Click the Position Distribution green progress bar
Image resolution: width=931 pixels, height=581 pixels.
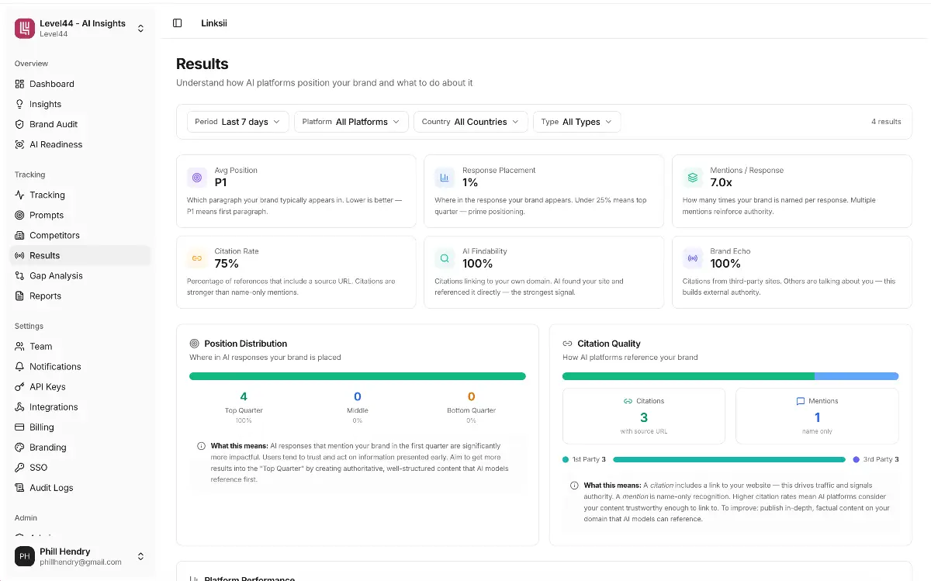click(357, 376)
